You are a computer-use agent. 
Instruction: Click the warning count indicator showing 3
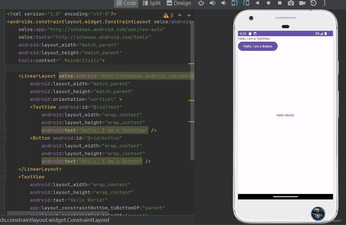point(168,15)
